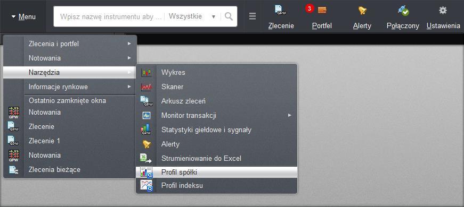
Task: Click the Alerty toolbar label
Action: tap(362, 26)
